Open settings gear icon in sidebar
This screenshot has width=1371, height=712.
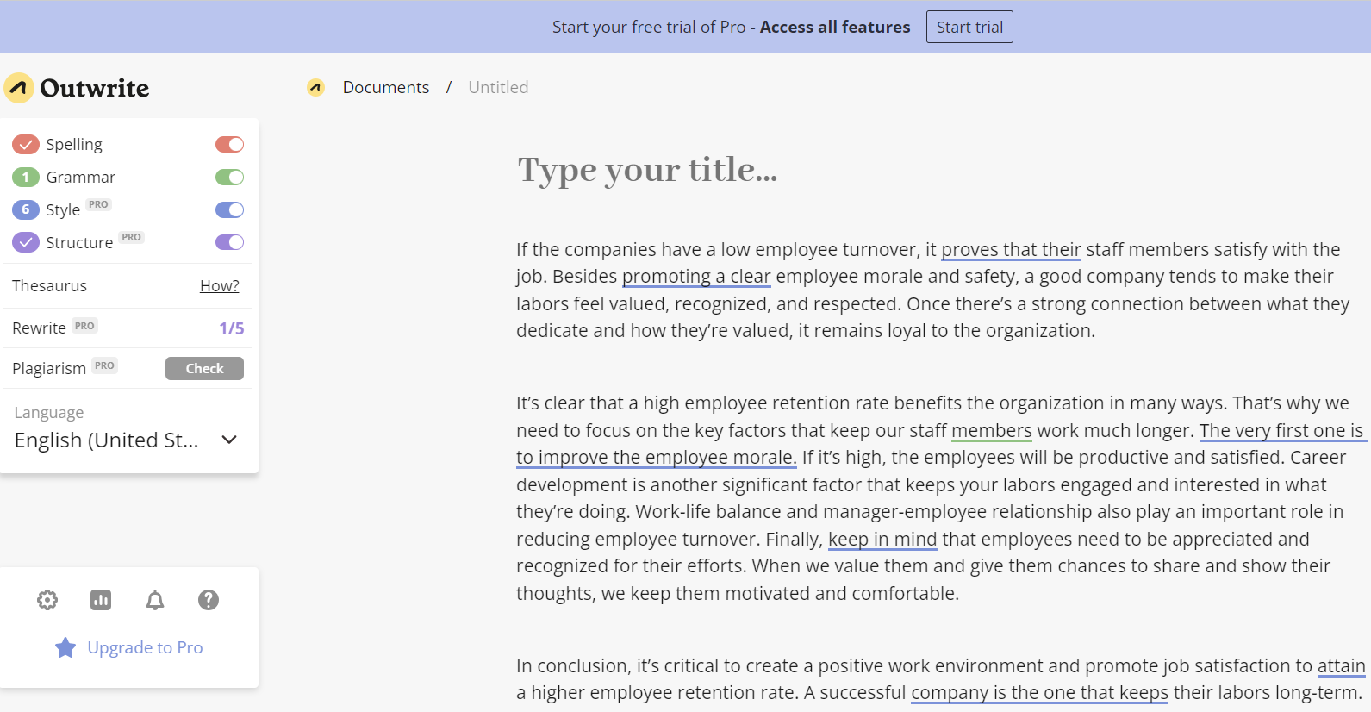coord(47,600)
